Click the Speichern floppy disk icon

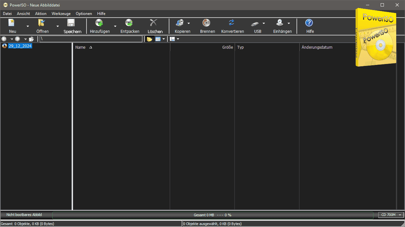(x=71, y=23)
